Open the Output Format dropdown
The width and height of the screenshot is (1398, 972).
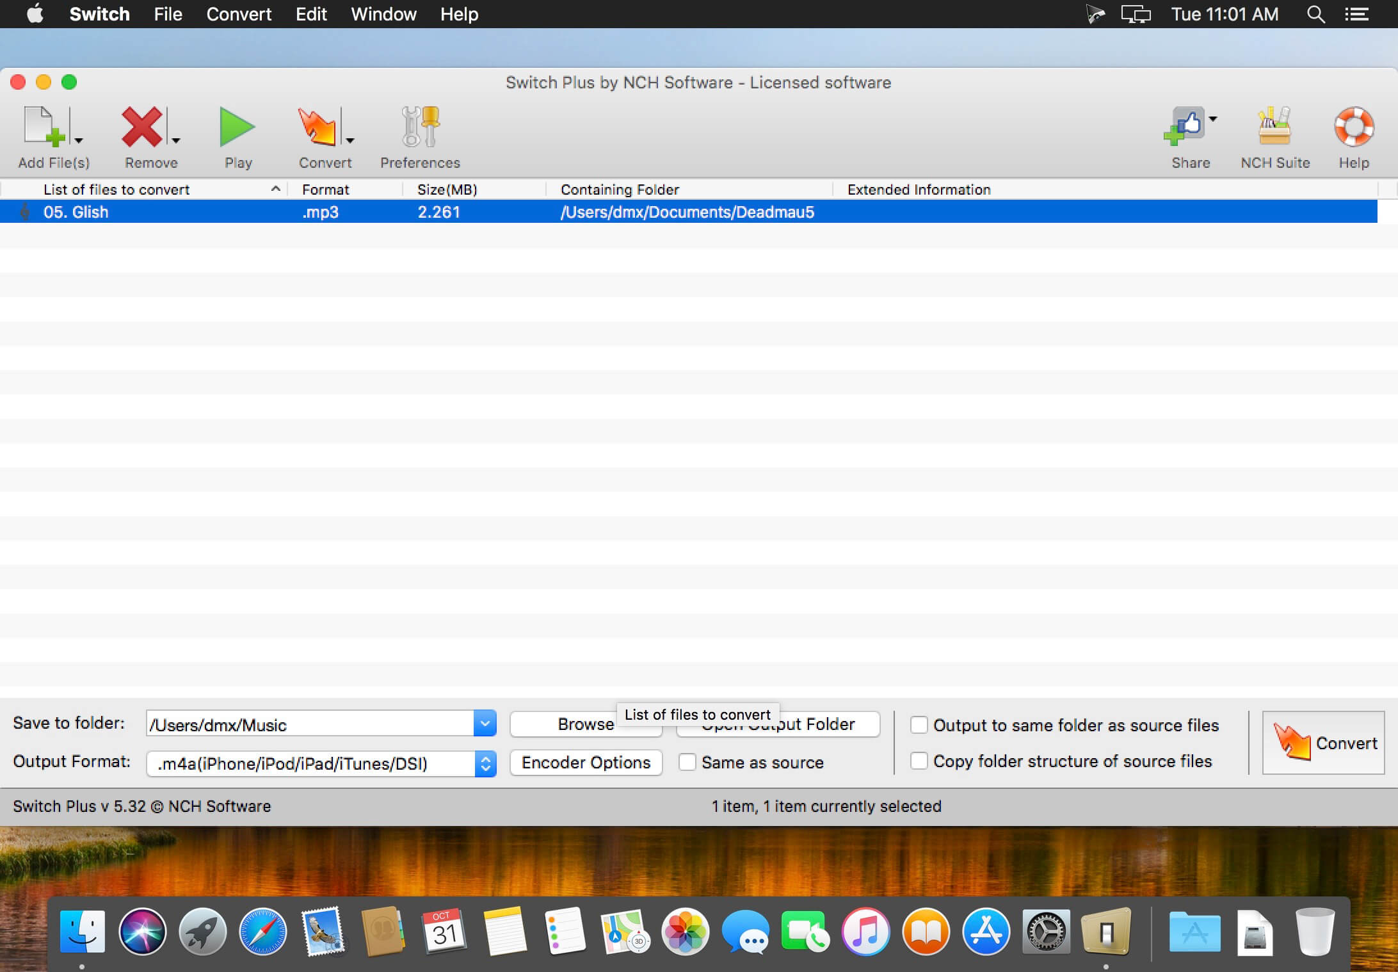485,763
